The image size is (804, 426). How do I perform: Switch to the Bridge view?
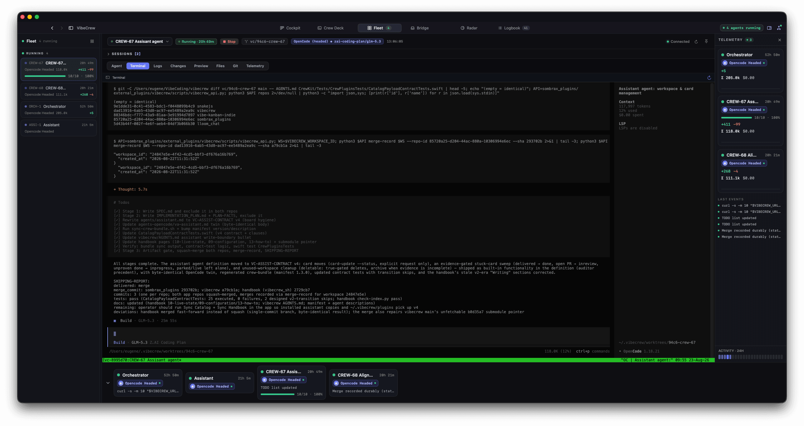pos(420,28)
